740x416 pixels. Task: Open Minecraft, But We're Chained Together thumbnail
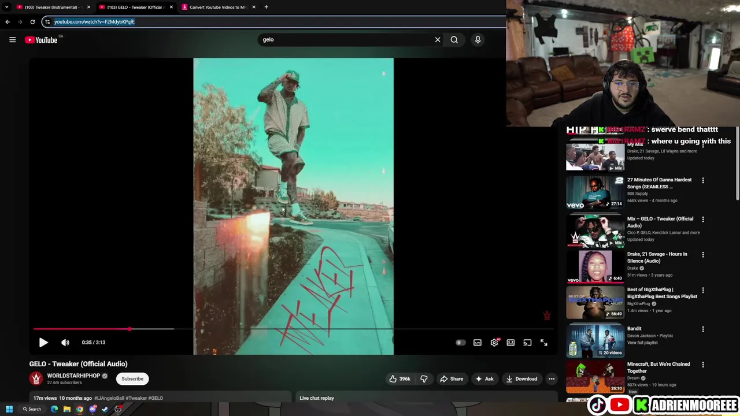pyautogui.click(x=595, y=377)
